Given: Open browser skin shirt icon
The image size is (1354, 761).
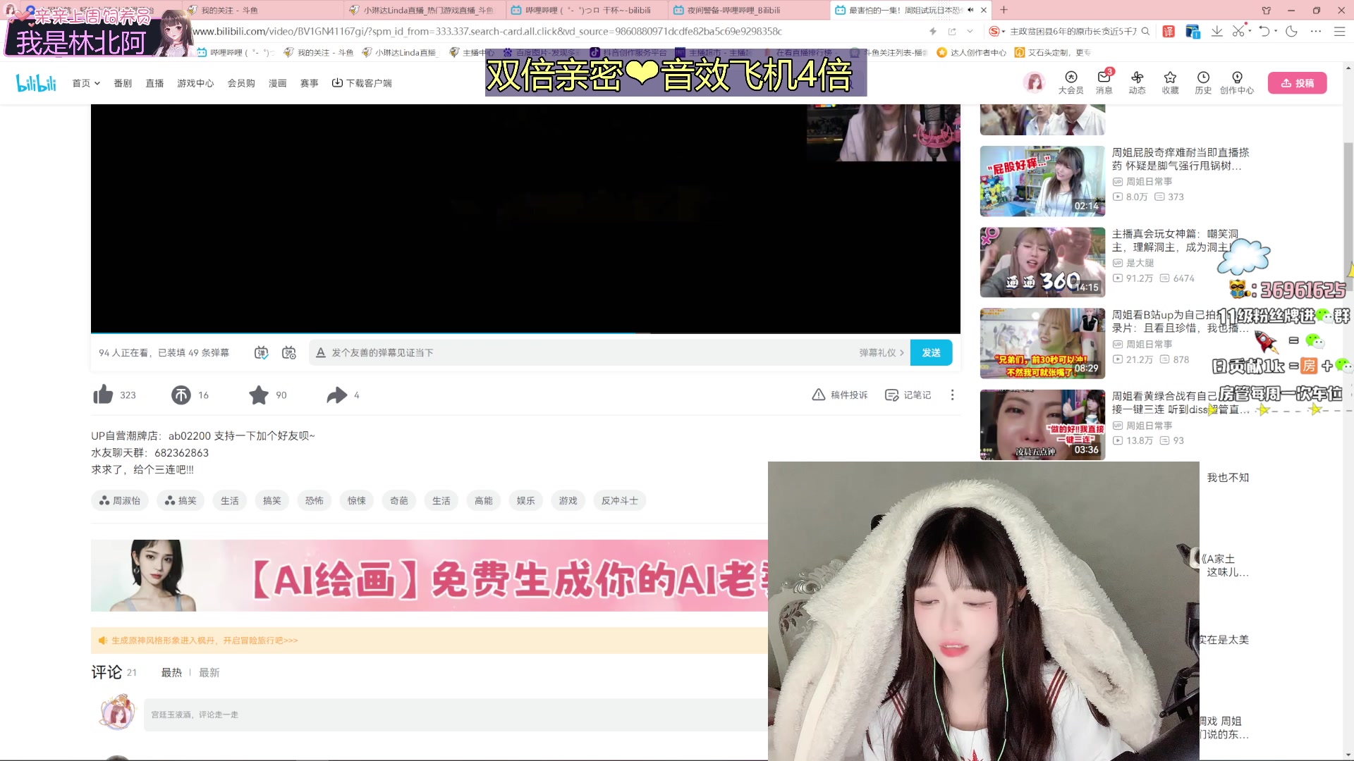Looking at the screenshot, I should [1266, 11].
